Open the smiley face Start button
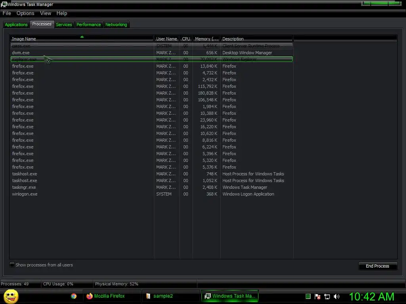Viewport: 406px width, 304px height. pyautogui.click(x=11, y=296)
